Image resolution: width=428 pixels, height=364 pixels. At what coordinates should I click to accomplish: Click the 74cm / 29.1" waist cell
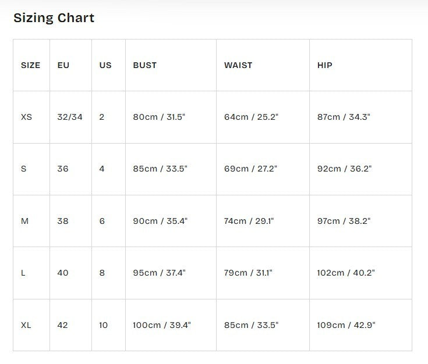[x=263, y=221]
